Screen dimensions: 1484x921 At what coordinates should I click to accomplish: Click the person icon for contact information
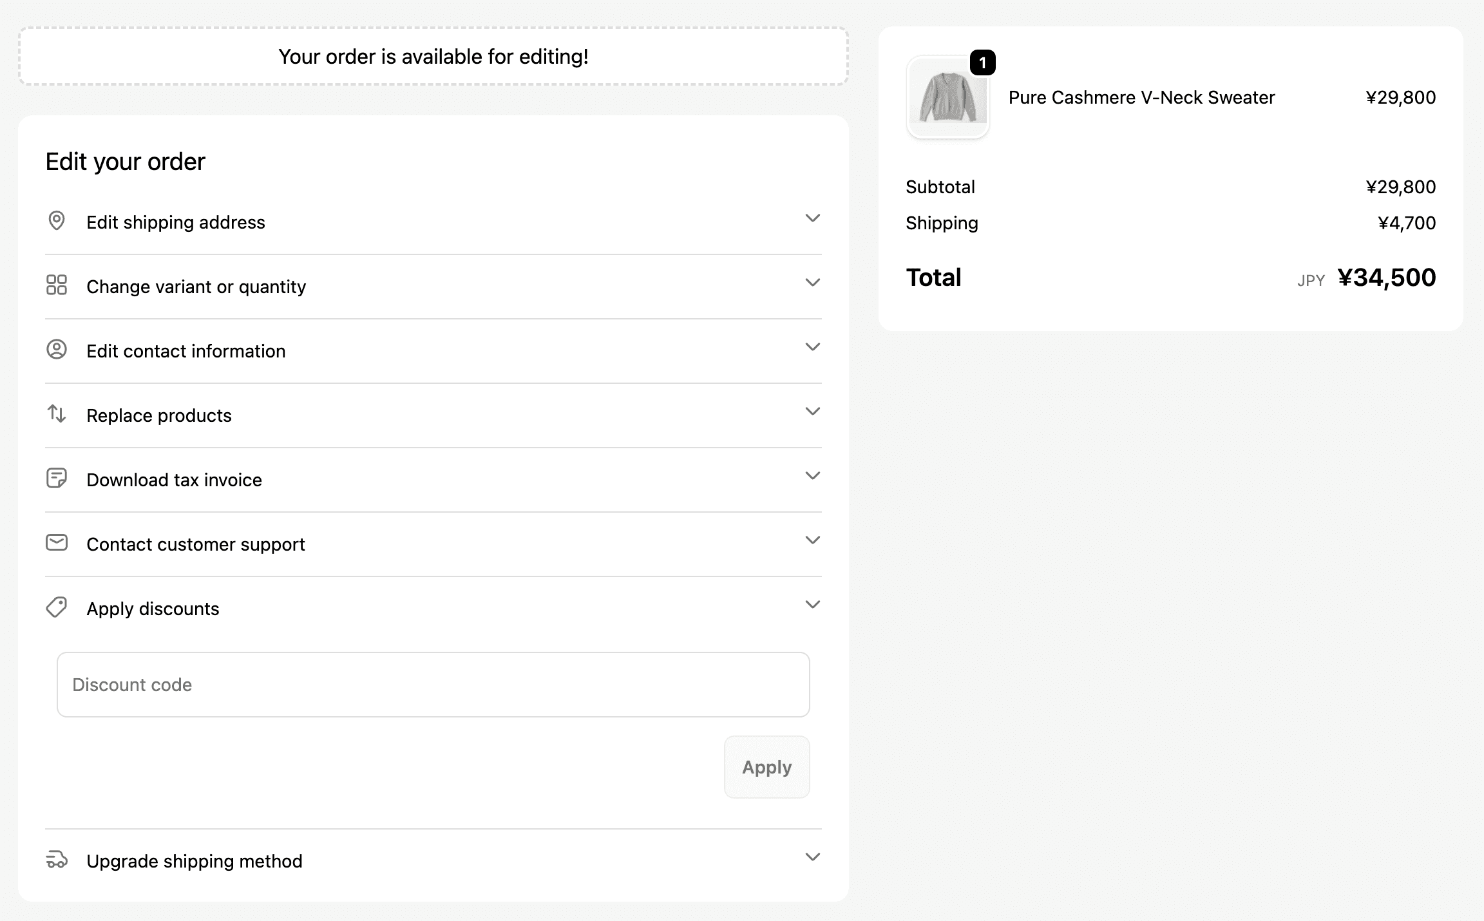(57, 349)
